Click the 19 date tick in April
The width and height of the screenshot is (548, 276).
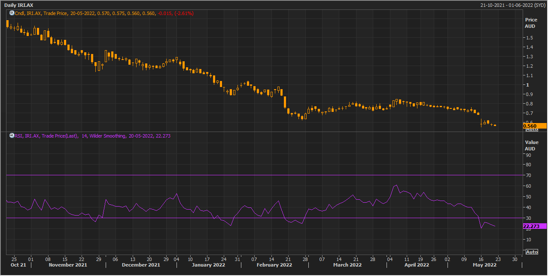(x=420, y=259)
